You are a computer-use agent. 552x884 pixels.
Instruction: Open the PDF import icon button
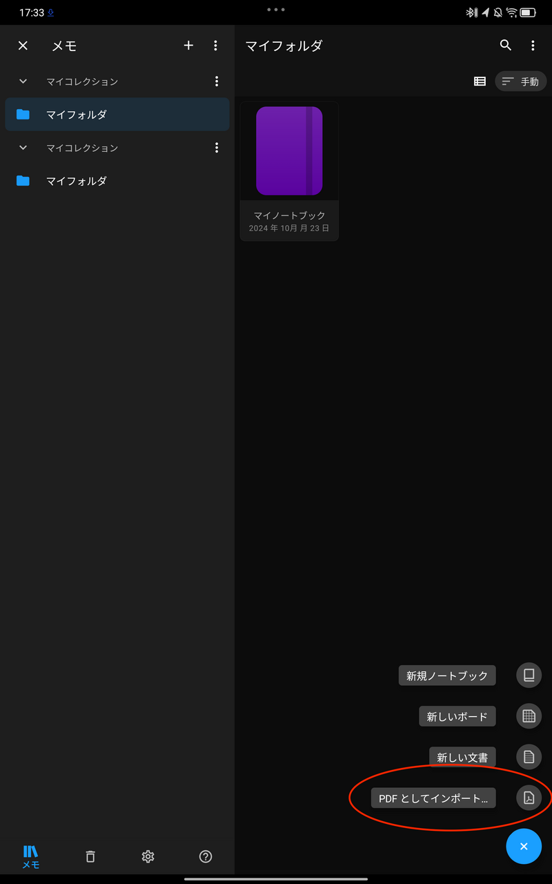[x=529, y=798]
